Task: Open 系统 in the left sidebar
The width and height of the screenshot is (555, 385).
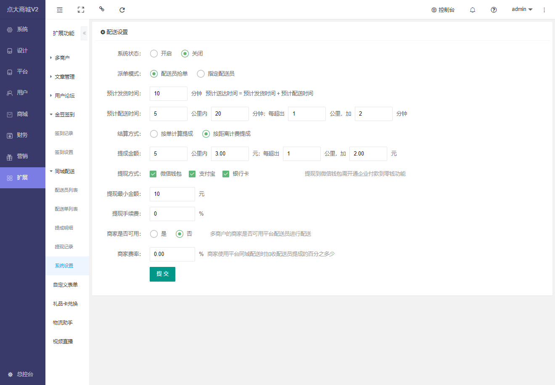Action: 23,29
